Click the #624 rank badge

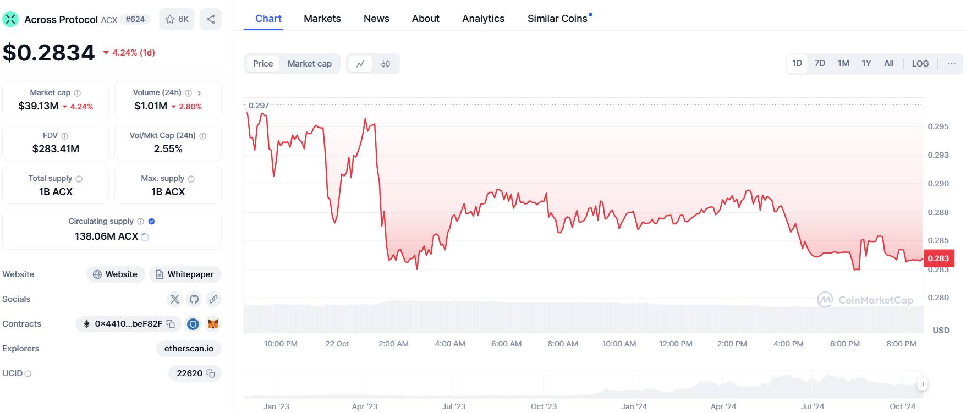tap(135, 19)
